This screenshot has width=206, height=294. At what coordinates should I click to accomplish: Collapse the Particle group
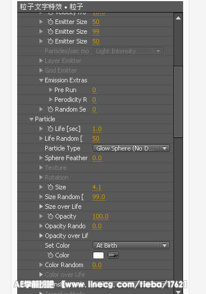pyautogui.click(x=31, y=120)
